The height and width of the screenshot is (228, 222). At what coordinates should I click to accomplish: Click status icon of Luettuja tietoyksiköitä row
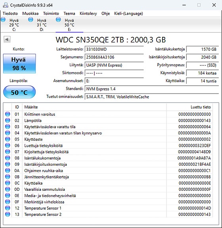tap(8, 146)
